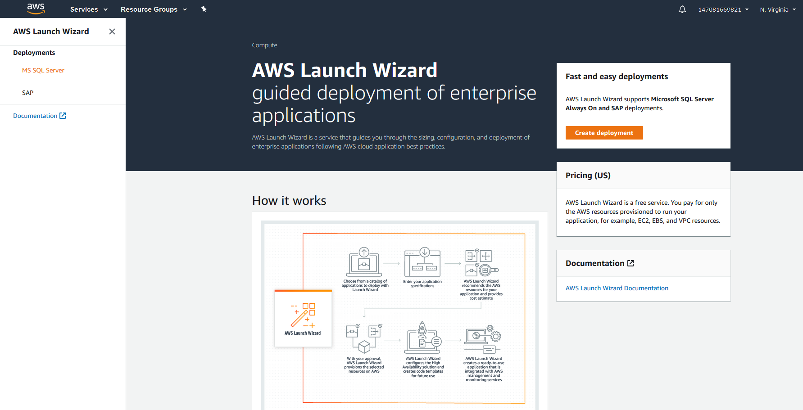Click the How it works heading
The width and height of the screenshot is (803, 410).
pyautogui.click(x=289, y=201)
